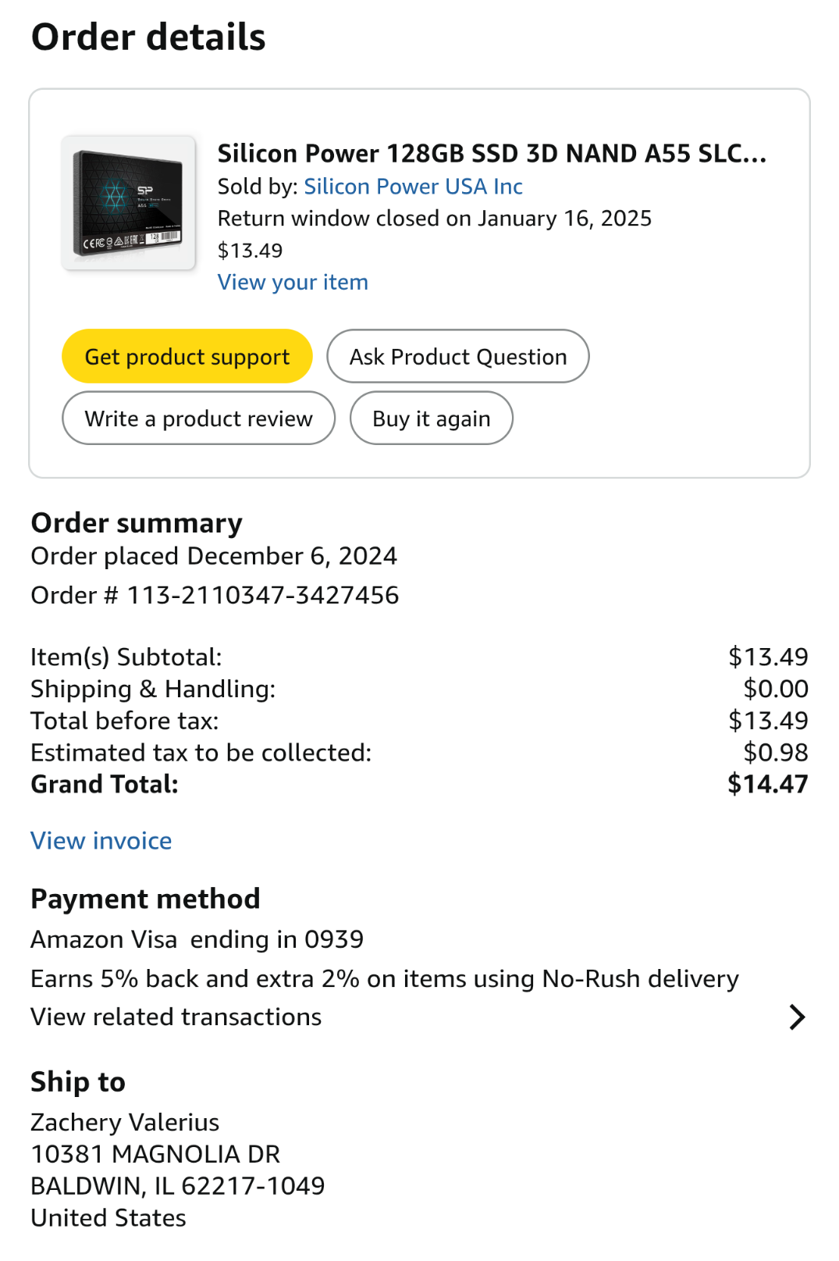Click the Amazon Visa ending in 0939 text

tap(197, 939)
